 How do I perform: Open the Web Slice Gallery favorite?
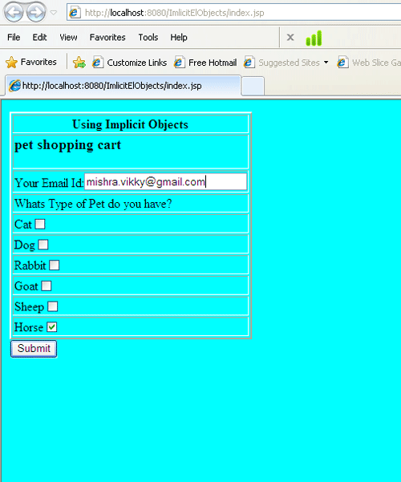(x=369, y=63)
